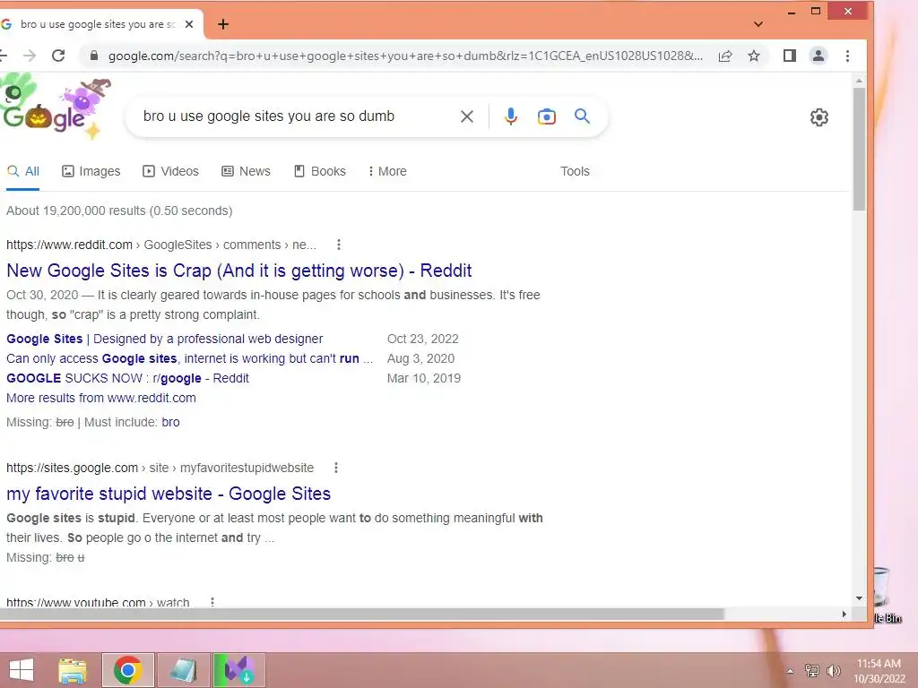This screenshot has height=688, width=918.
Task: Open 'GOOGLE SUCKS NOW' sublink
Action: [x=127, y=378]
